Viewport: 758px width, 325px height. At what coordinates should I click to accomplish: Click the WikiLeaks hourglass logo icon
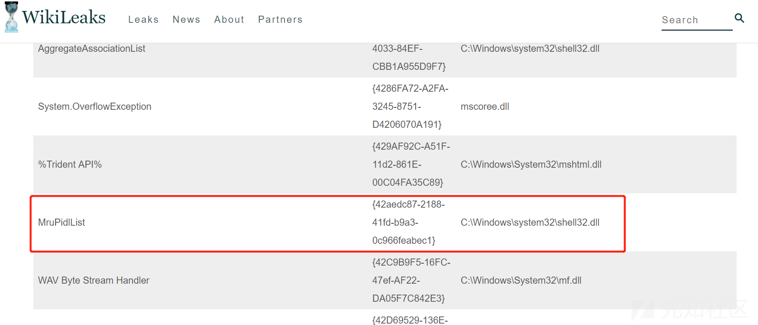click(11, 18)
